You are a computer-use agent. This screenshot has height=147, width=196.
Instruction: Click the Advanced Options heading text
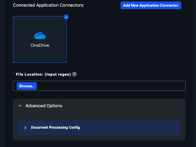(x=44, y=106)
